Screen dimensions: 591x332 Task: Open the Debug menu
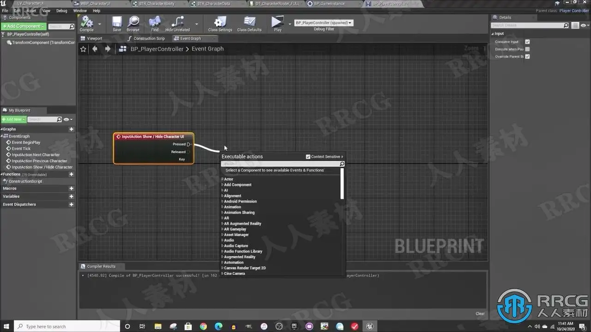coord(61,11)
